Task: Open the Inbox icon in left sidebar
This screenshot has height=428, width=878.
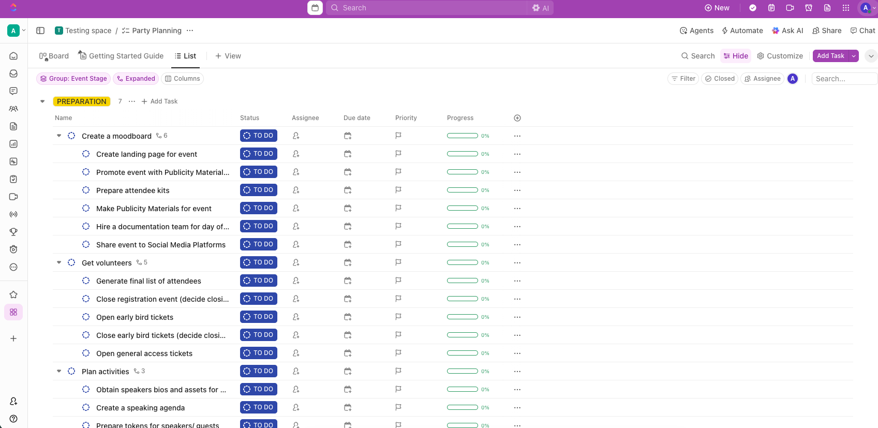Action: [13, 73]
